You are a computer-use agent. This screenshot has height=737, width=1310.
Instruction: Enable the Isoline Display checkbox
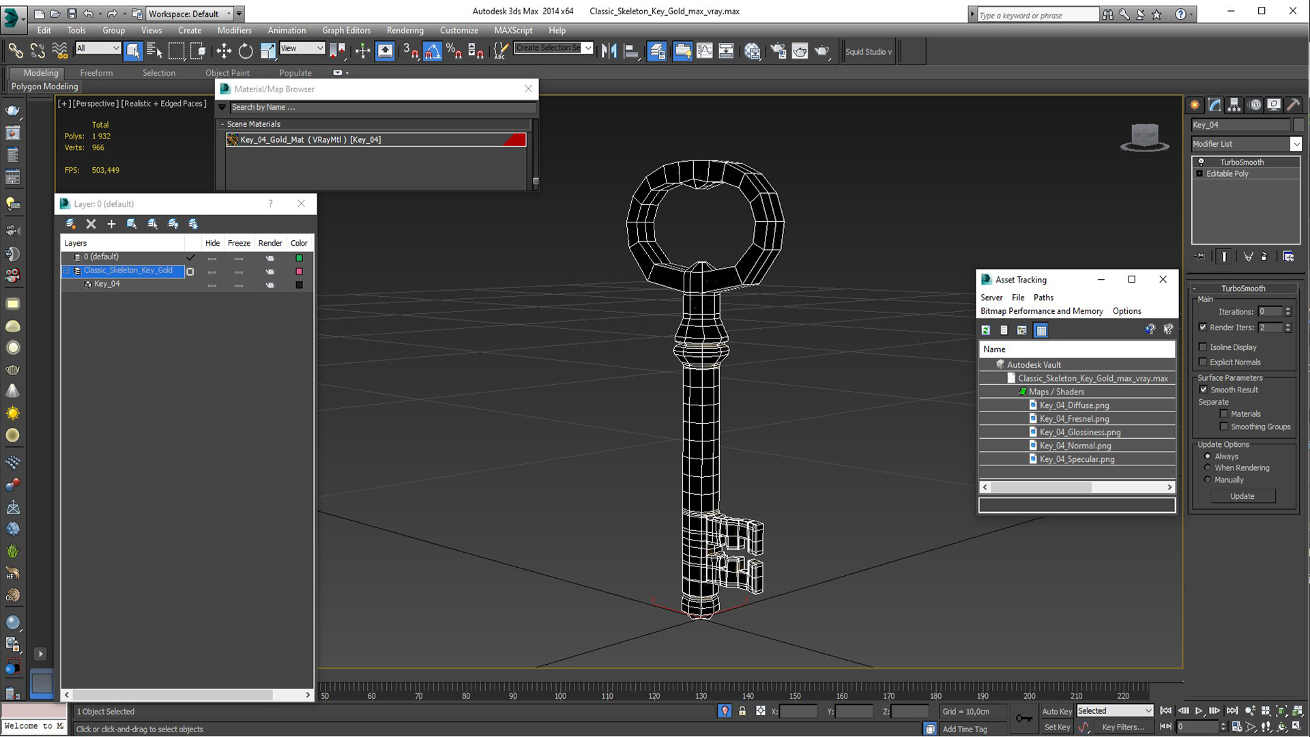pos(1203,347)
